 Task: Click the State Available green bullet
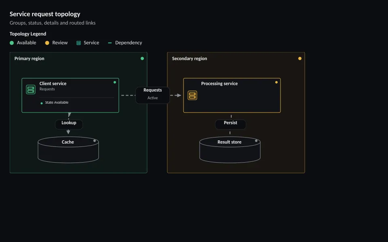pyautogui.click(x=42, y=103)
